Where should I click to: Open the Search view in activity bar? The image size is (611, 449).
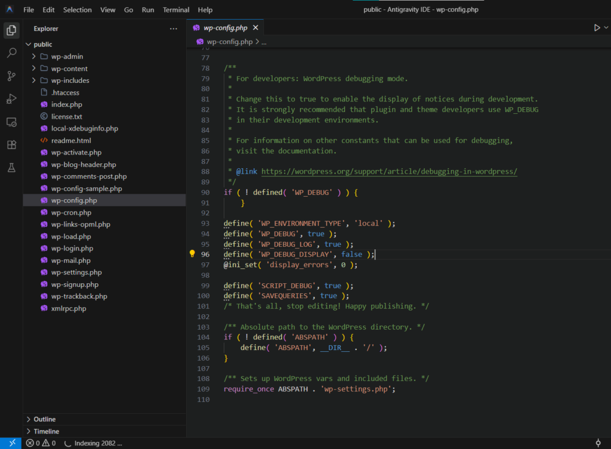[x=11, y=52]
